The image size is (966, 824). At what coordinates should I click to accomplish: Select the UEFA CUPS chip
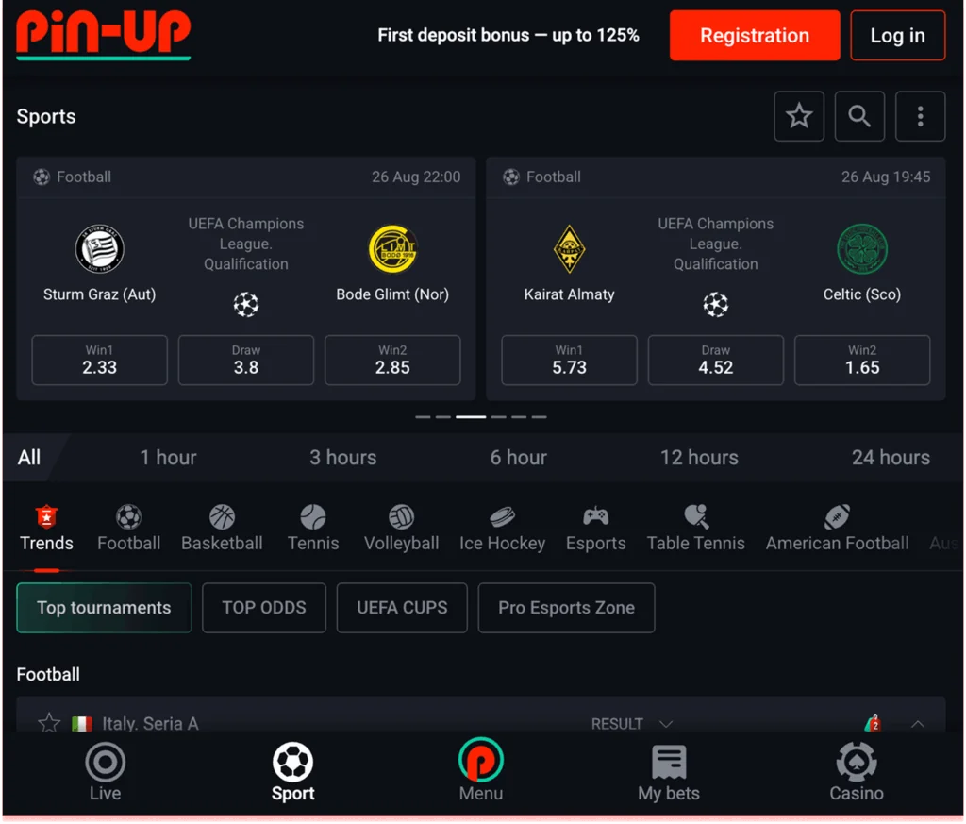(402, 608)
